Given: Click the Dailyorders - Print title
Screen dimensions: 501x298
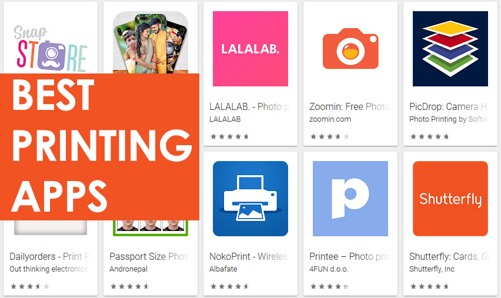Looking at the screenshot, I should 49,256.
